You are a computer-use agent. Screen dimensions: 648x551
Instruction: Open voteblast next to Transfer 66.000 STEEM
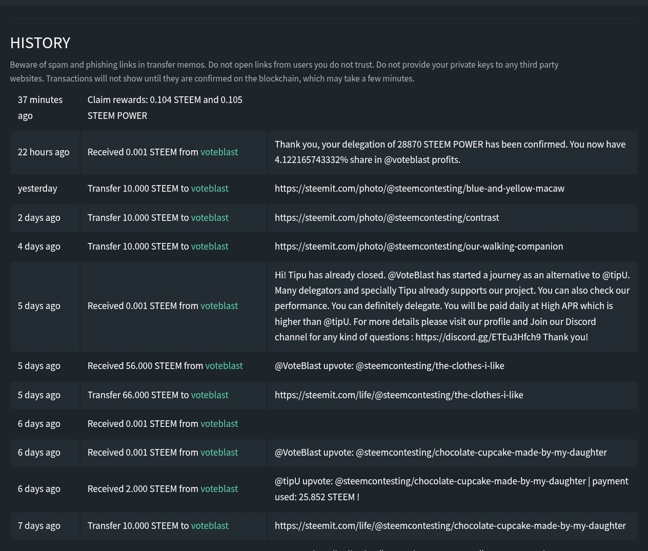(210, 395)
